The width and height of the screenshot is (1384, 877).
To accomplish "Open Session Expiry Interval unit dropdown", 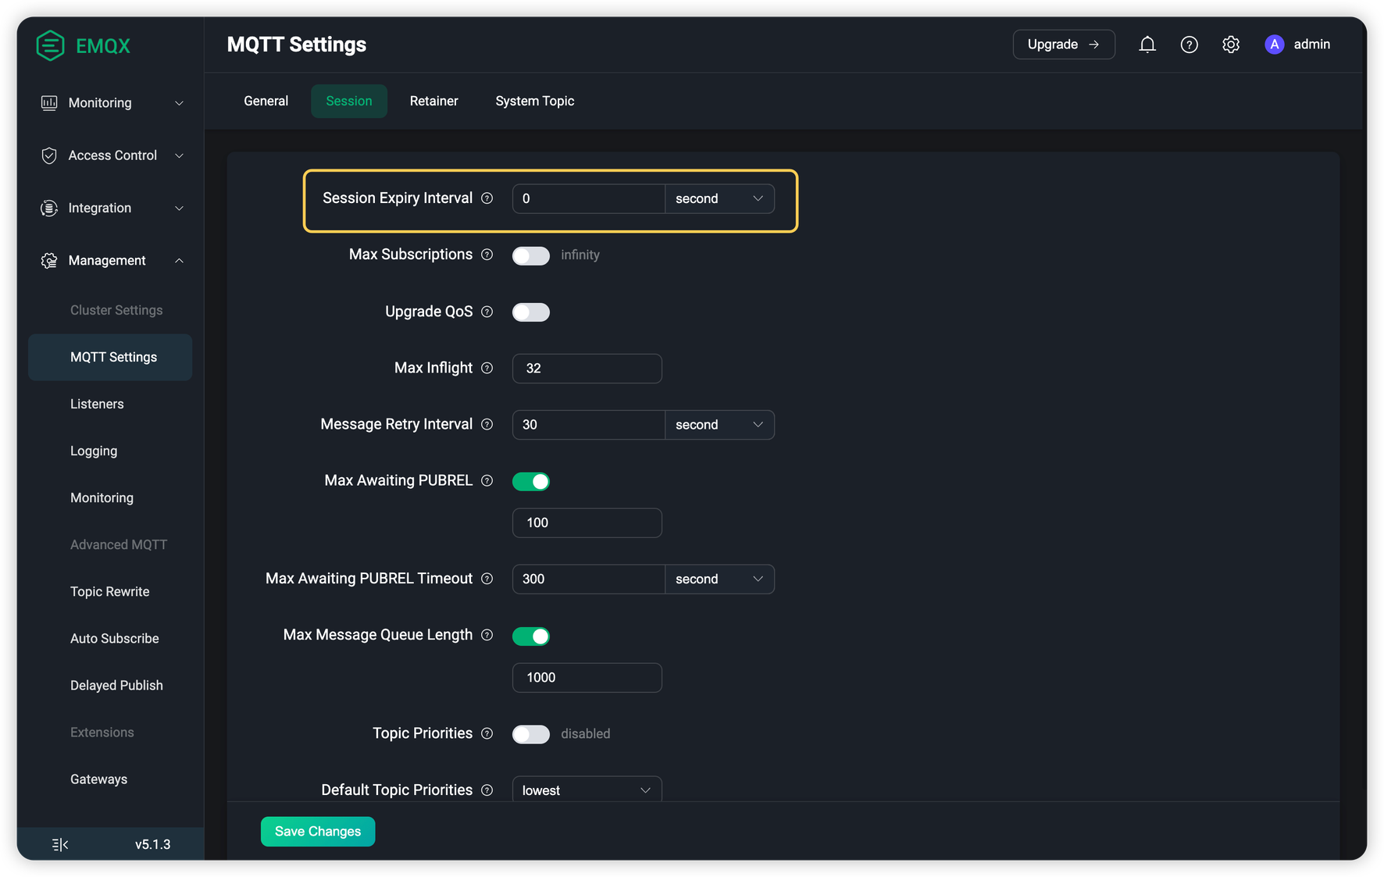I will pyautogui.click(x=719, y=198).
